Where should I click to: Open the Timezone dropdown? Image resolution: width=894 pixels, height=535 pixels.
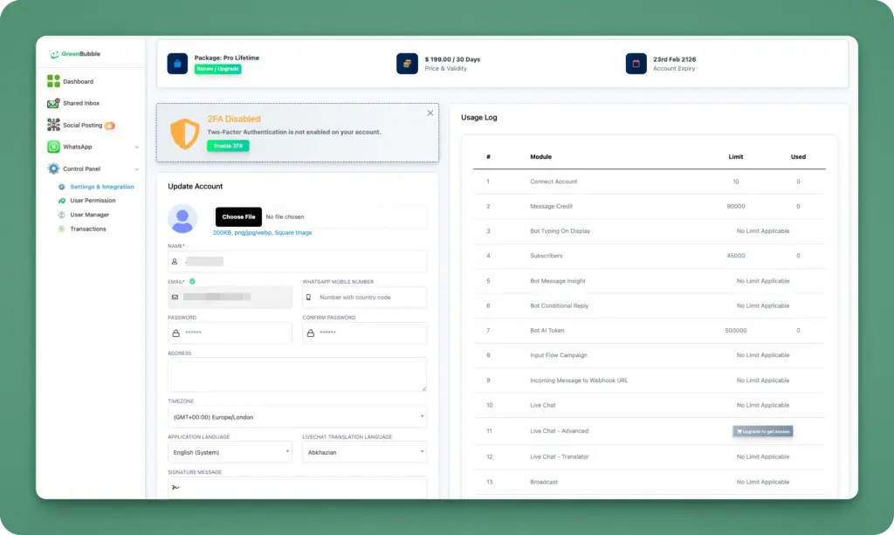[297, 418]
